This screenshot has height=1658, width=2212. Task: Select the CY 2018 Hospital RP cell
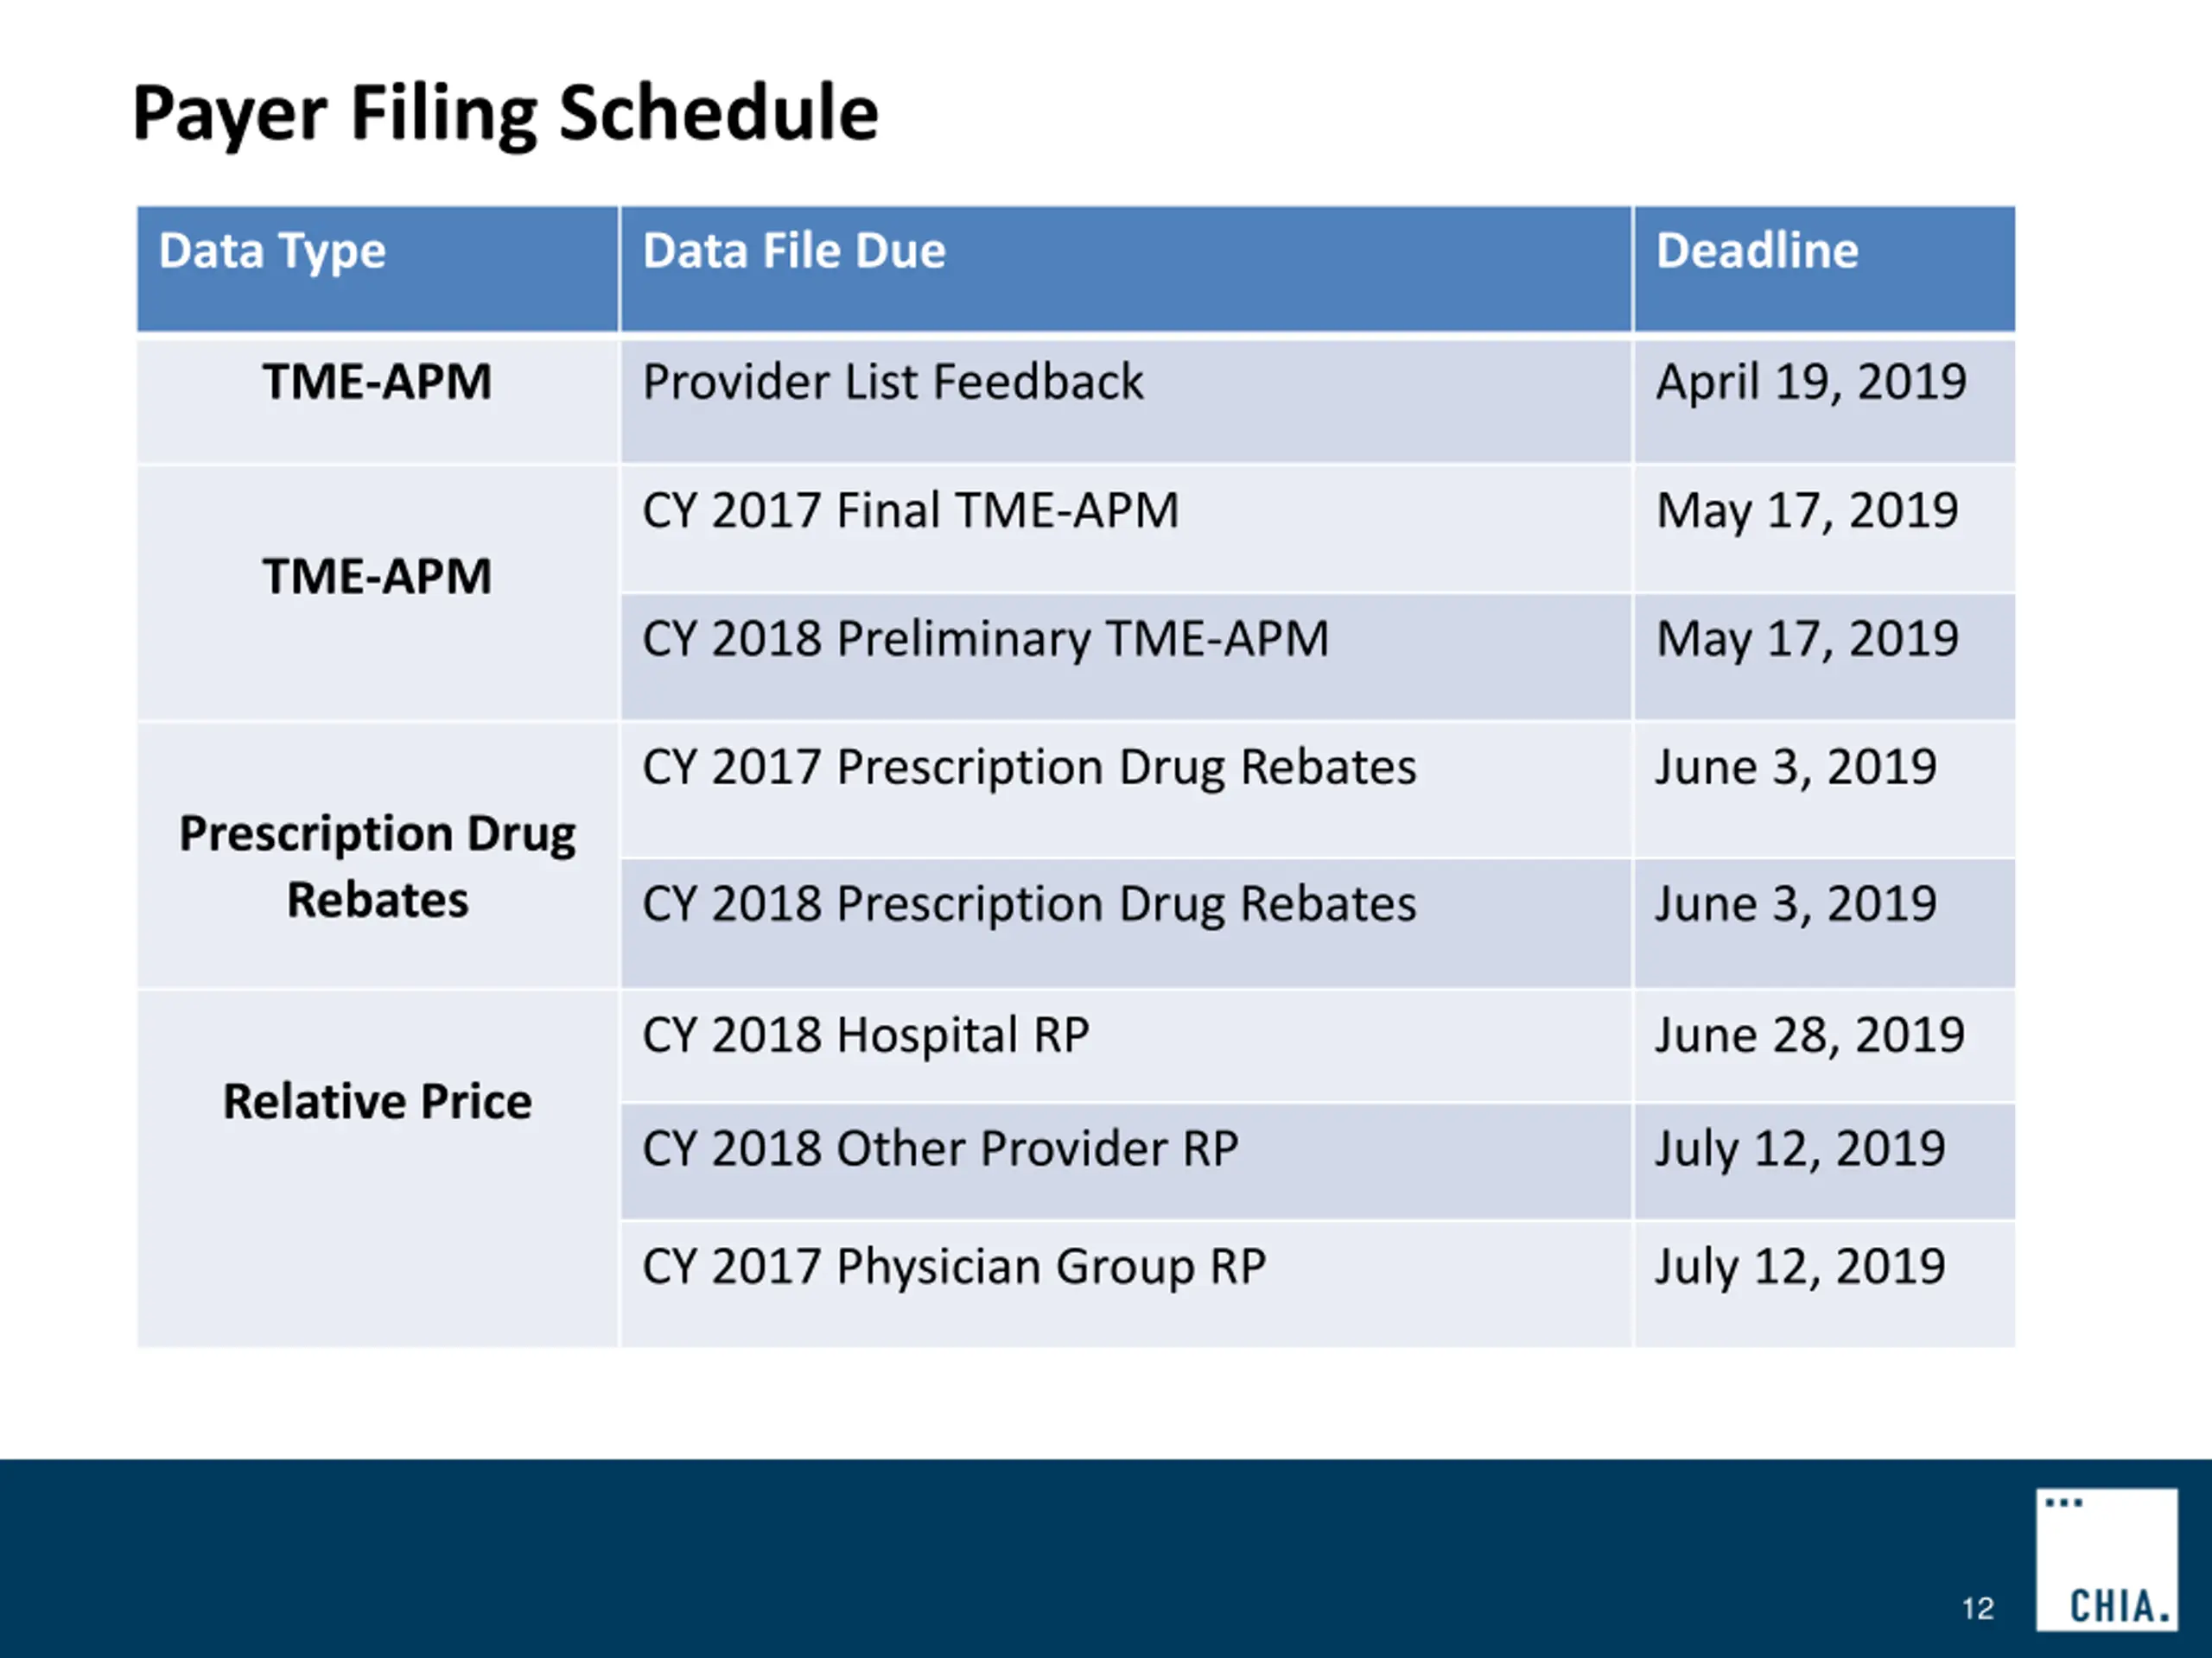tap(865, 1035)
